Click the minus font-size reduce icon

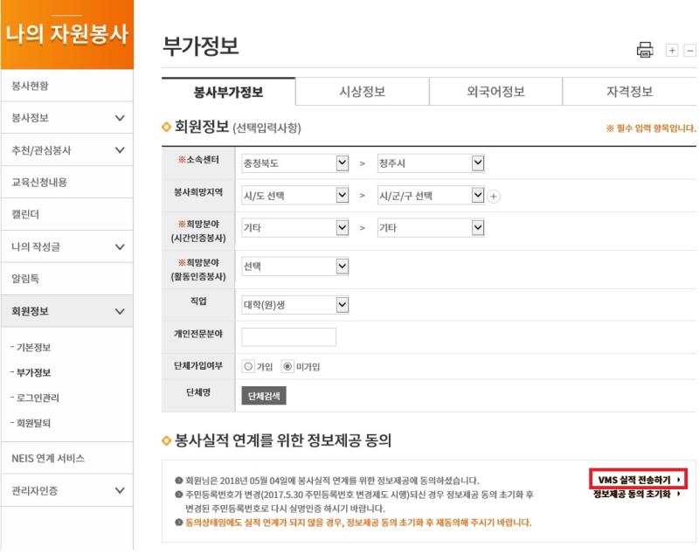pos(690,51)
